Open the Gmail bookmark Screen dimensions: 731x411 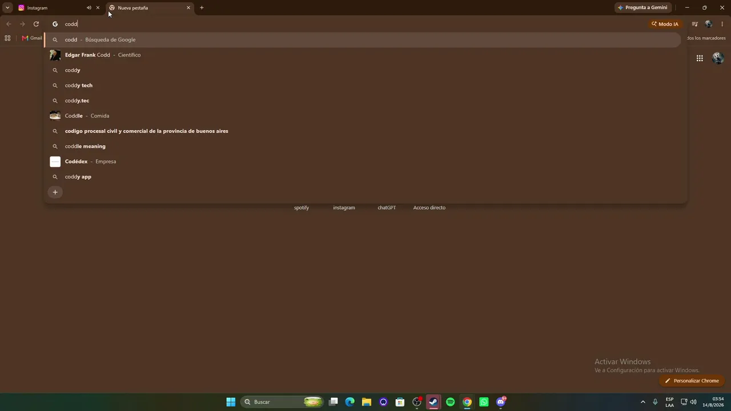tap(32, 38)
